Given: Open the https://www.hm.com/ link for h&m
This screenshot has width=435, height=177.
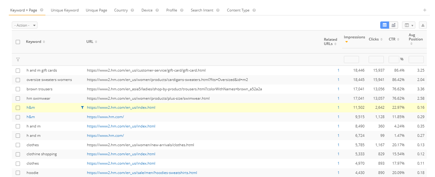Looking at the screenshot, I should coord(105,117).
